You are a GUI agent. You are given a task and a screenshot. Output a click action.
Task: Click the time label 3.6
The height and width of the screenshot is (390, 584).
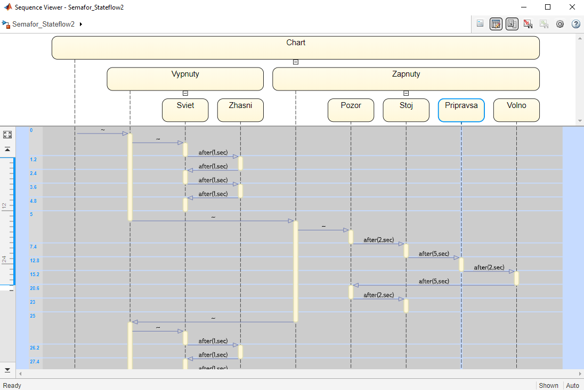pos(34,187)
